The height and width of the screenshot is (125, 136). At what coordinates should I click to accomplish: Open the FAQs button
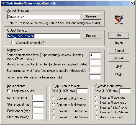point(119,74)
